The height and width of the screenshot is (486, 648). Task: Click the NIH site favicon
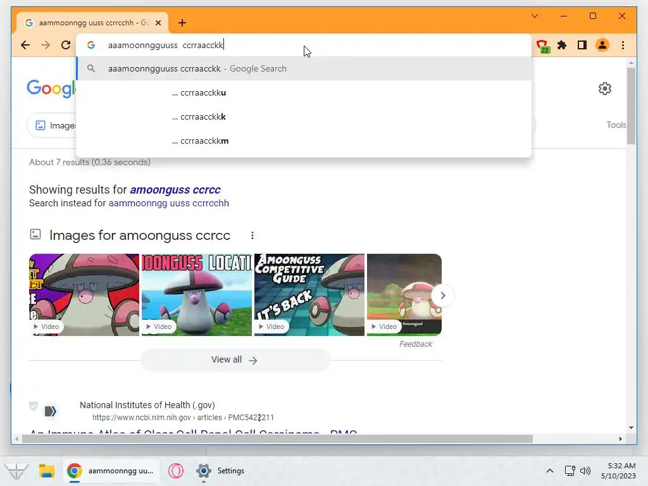coord(51,411)
